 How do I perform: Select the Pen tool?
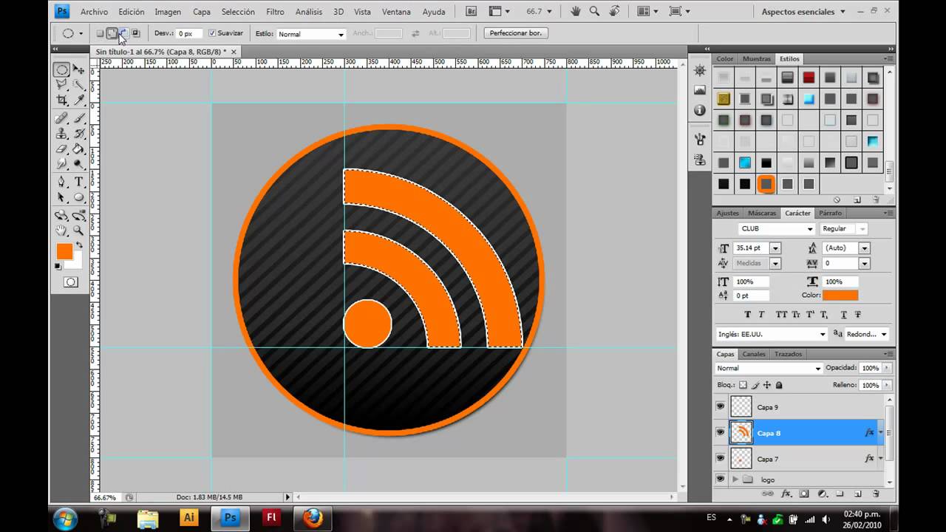point(61,182)
